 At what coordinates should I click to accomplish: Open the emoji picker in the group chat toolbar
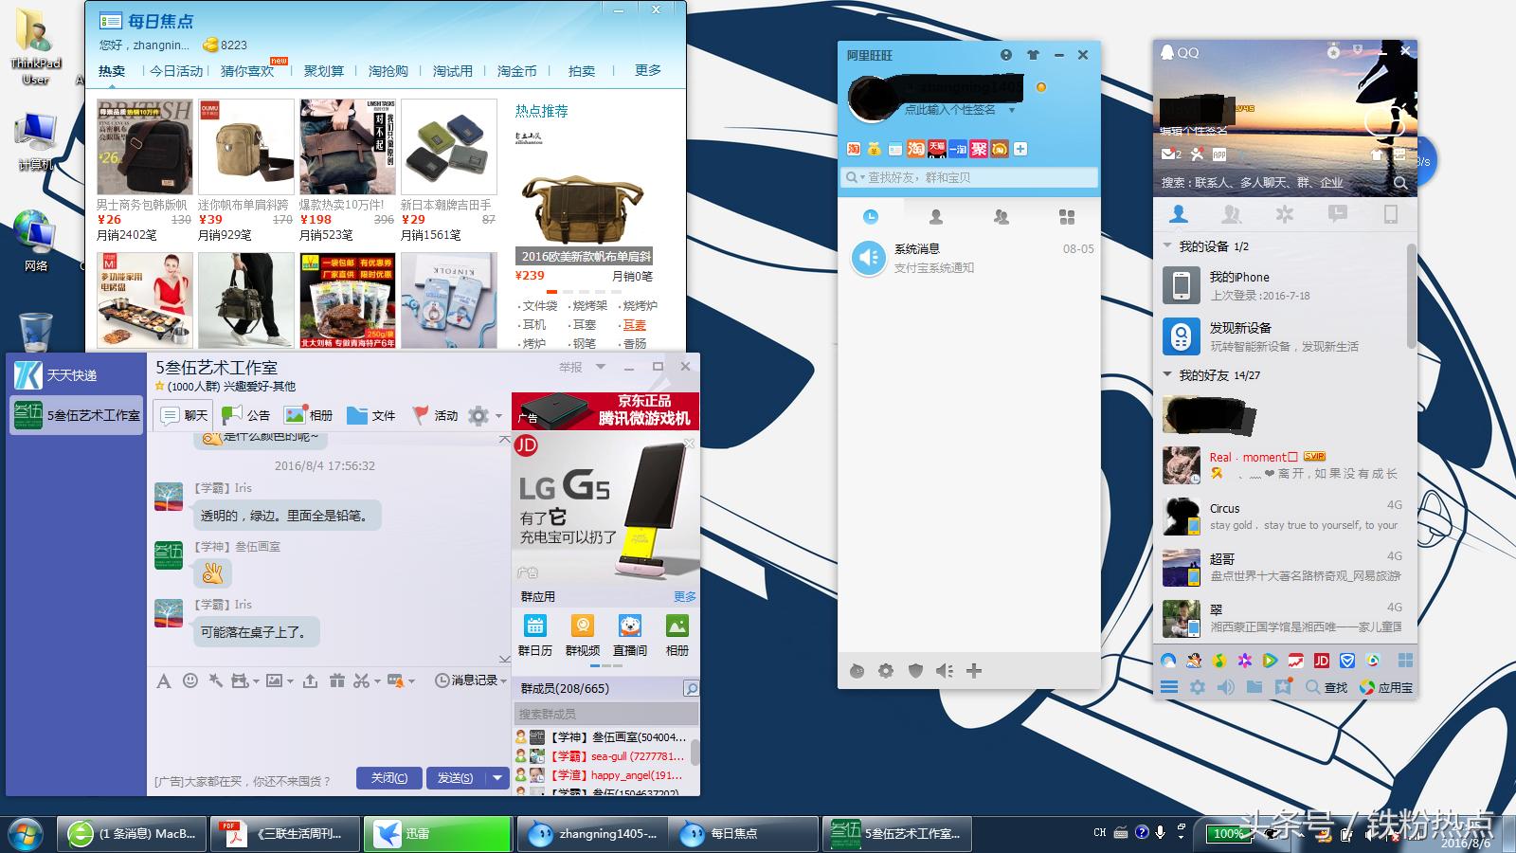coord(192,681)
